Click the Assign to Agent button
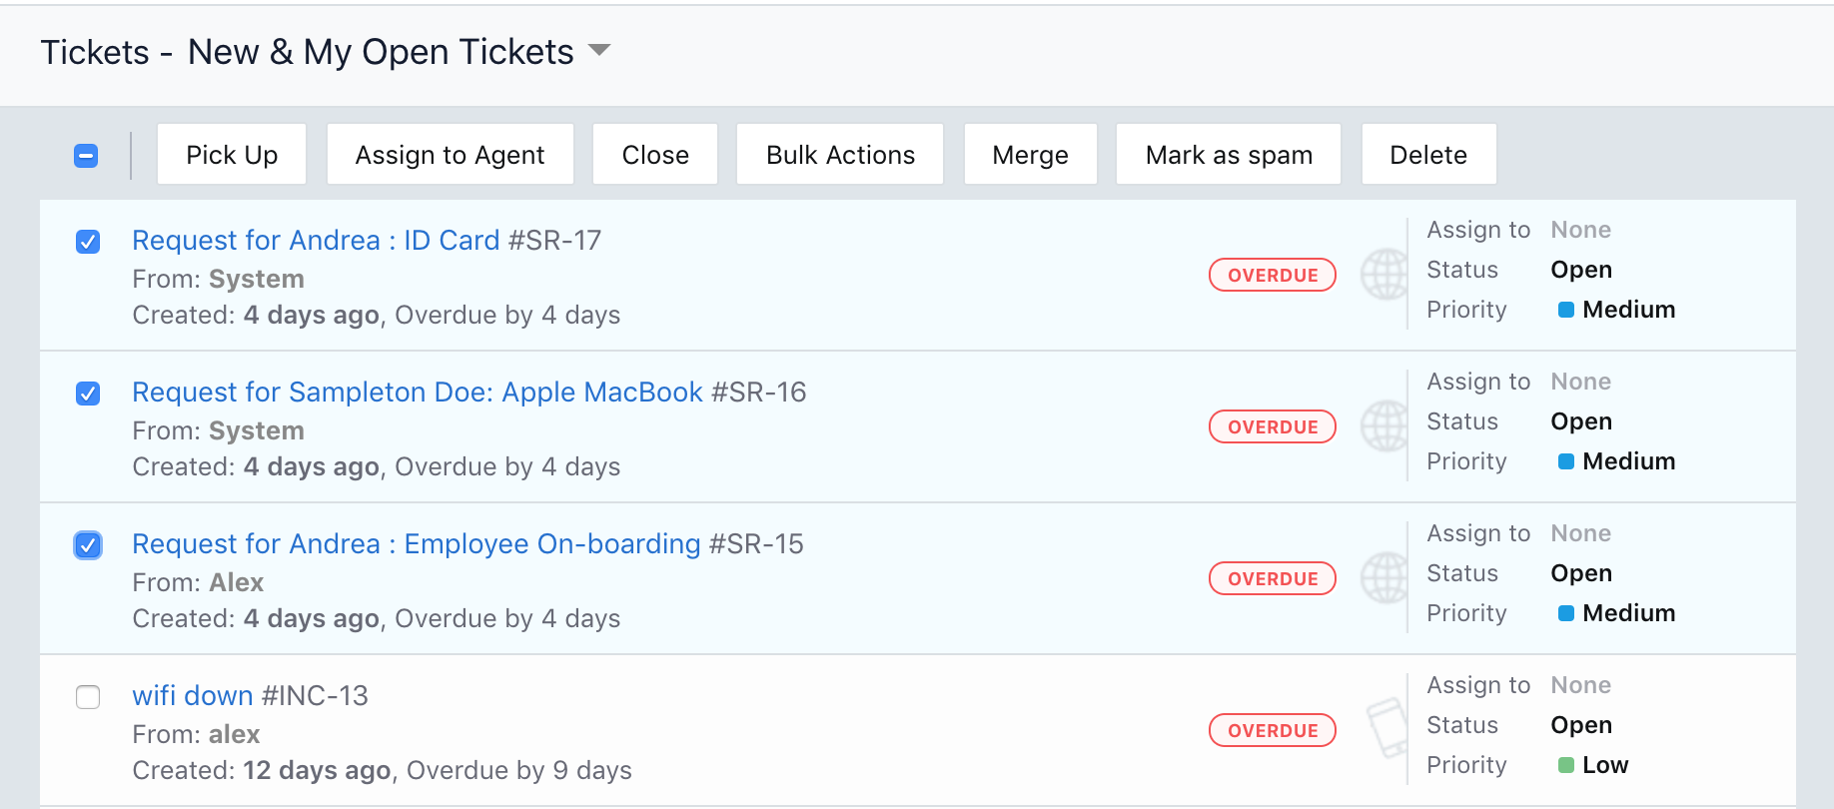 coord(450,155)
